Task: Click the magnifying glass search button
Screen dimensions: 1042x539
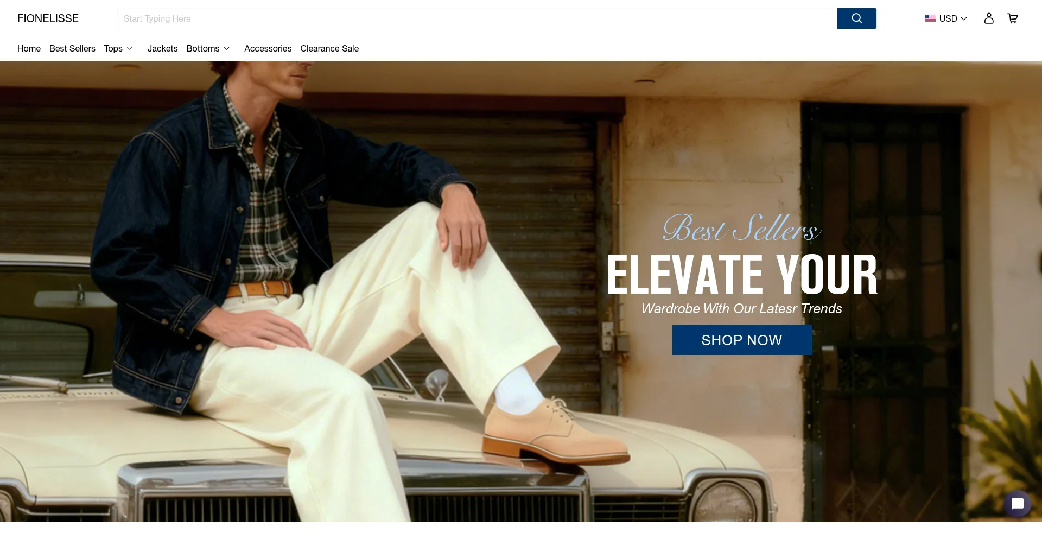Action: click(856, 18)
